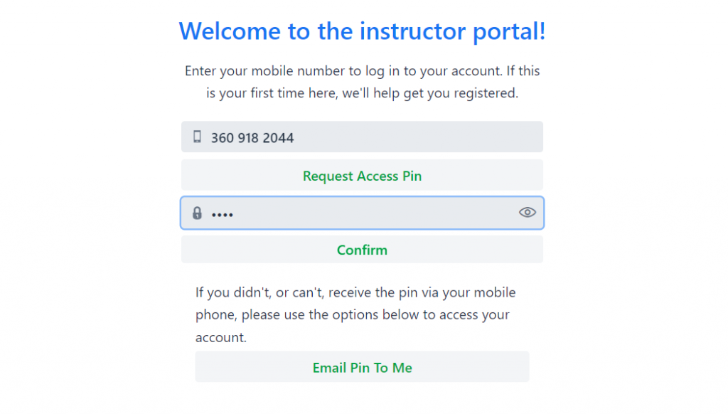Image resolution: width=728 pixels, height=414 pixels.
Task: Click the "we'll help get you registered" line
Action: (x=362, y=93)
